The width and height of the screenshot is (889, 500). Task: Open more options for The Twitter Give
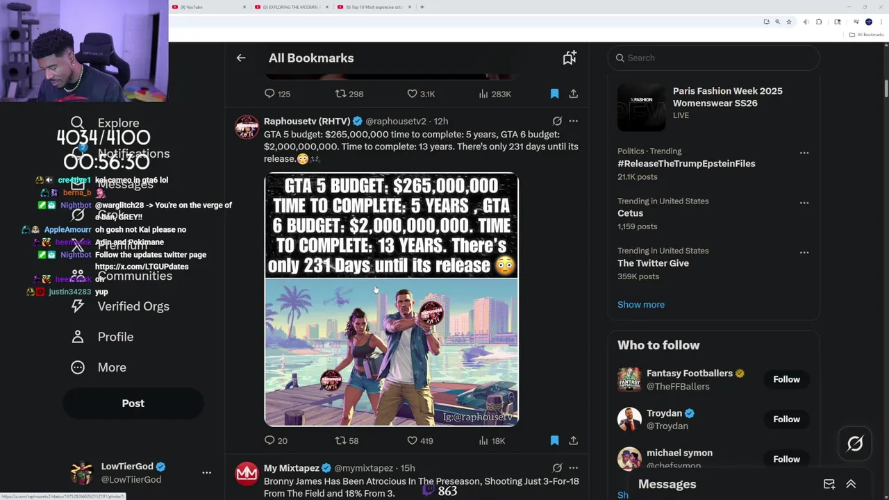pyautogui.click(x=804, y=253)
